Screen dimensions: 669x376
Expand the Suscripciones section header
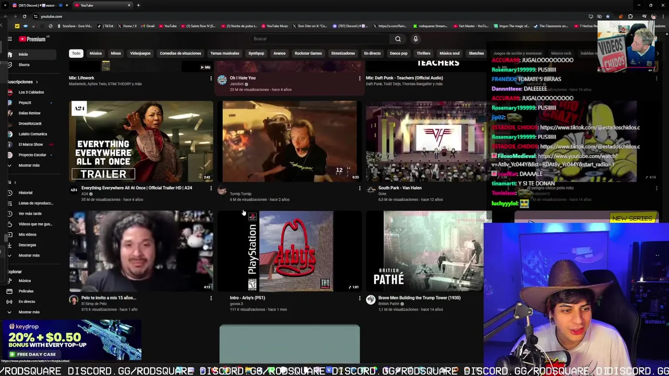[x=22, y=82]
